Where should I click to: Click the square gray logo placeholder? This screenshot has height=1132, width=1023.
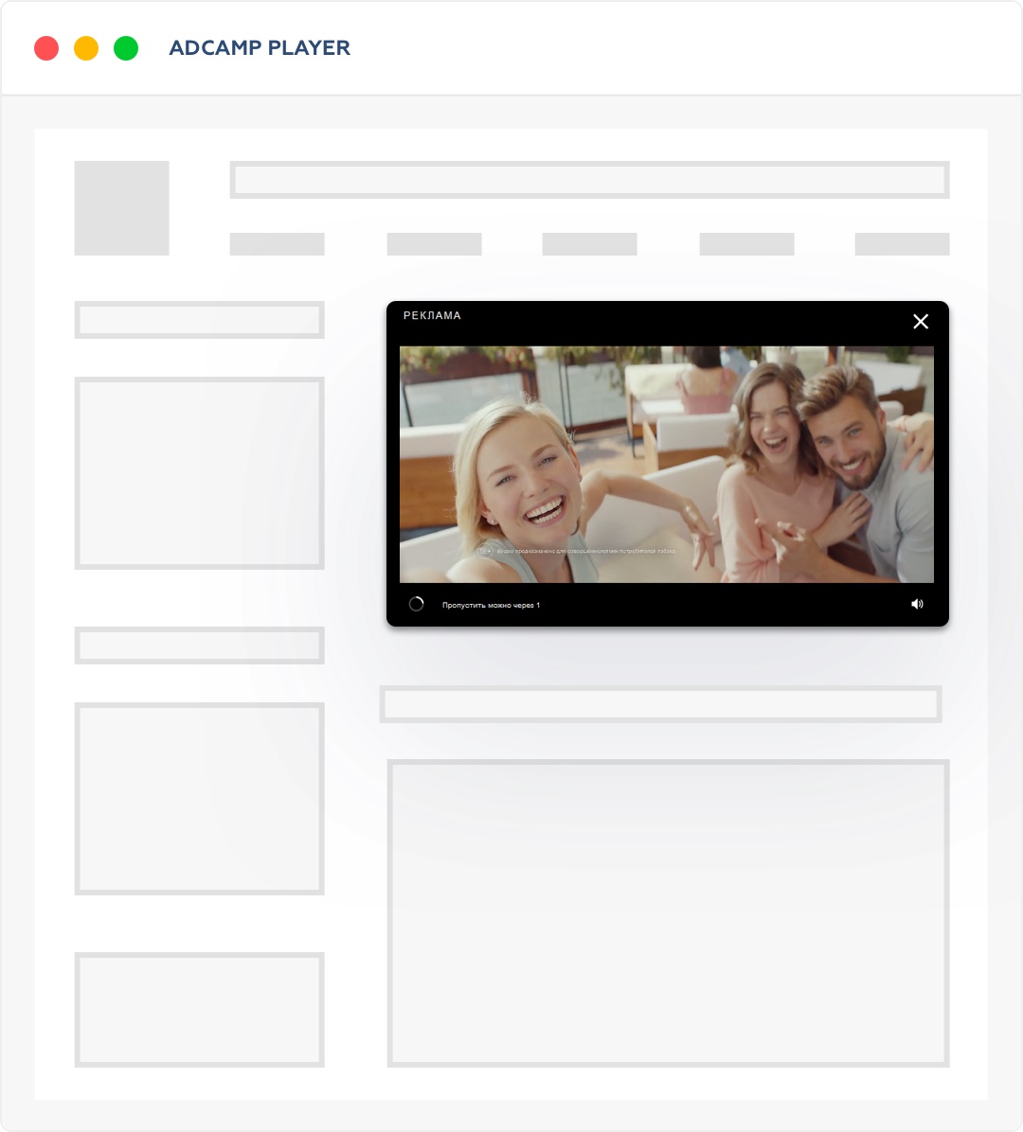coord(122,208)
